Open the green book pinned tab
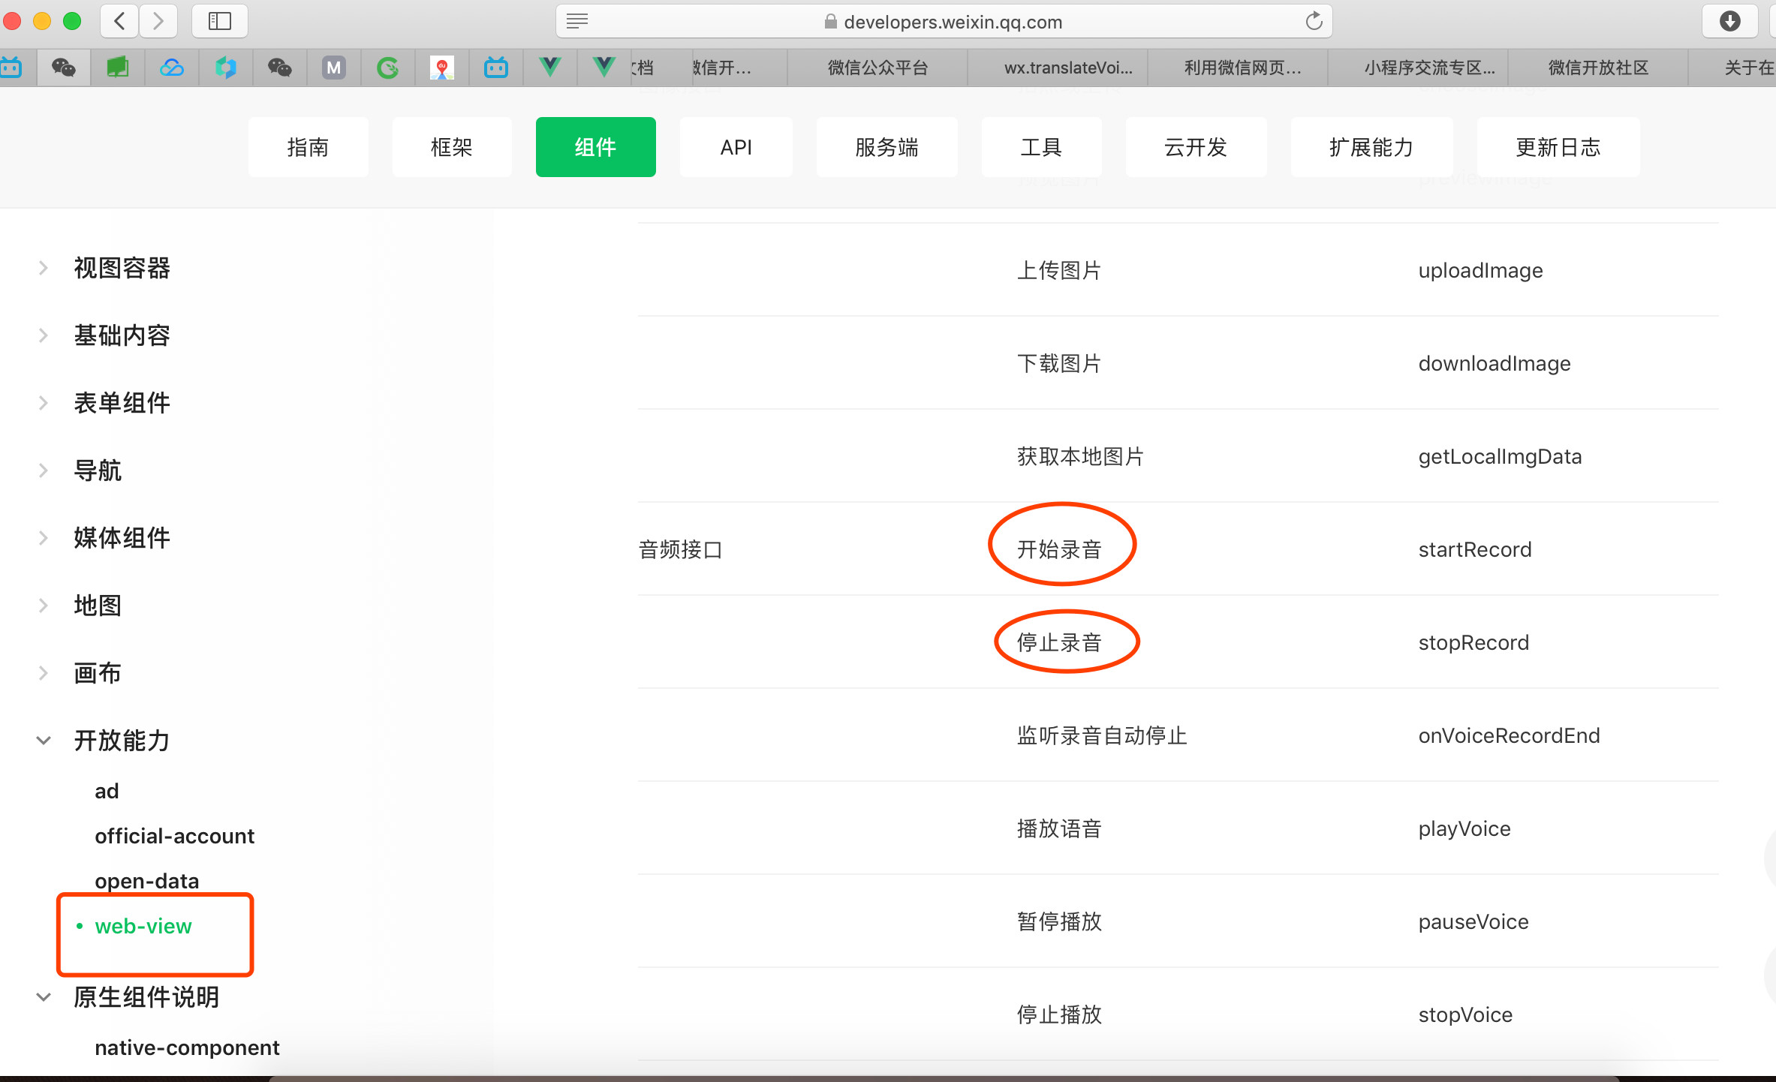1776x1082 pixels. [x=118, y=68]
